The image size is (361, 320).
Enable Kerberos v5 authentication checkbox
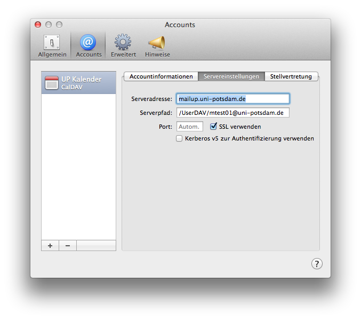pos(179,138)
